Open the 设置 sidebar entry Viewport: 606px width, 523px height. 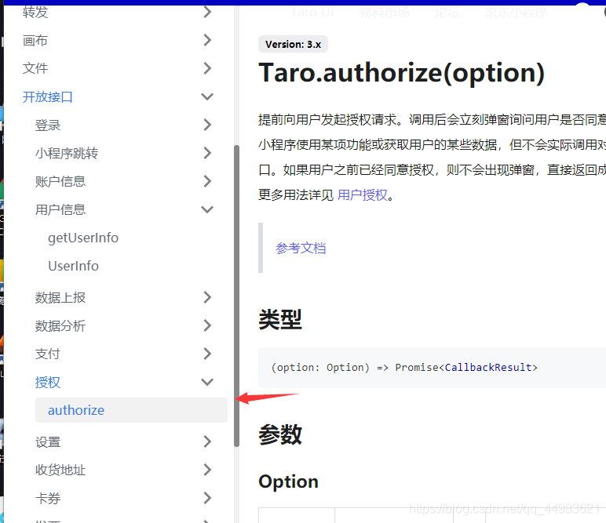(x=48, y=442)
